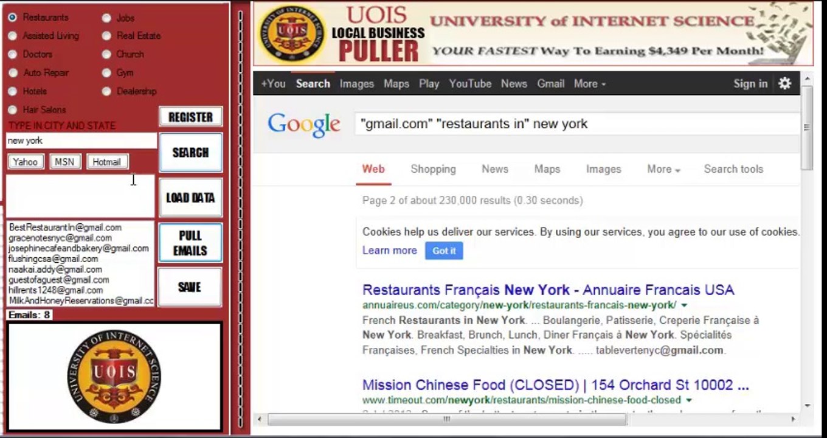This screenshot has height=438, width=827.
Task: Switch to the Maps results tab
Action: [547, 169]
